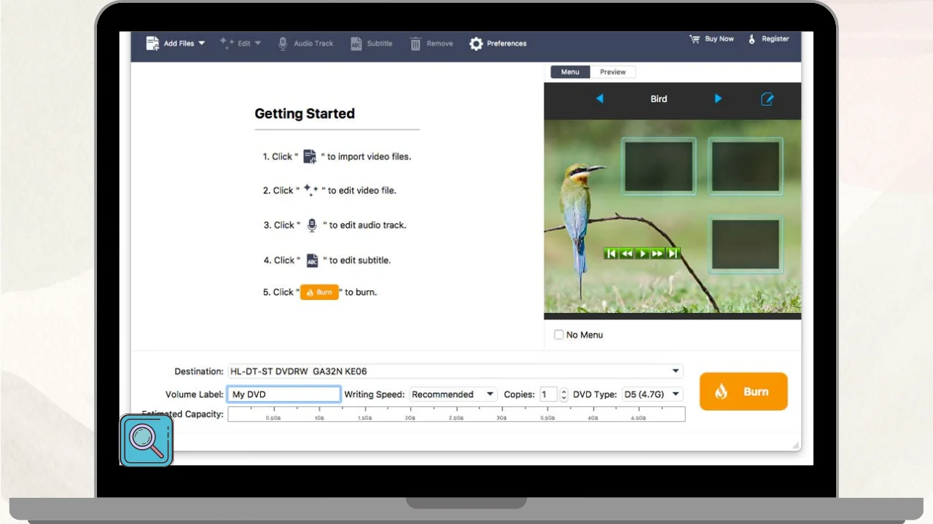Open Preferences via the gear icon
The image size is (933, 524).
click(476, 44)
